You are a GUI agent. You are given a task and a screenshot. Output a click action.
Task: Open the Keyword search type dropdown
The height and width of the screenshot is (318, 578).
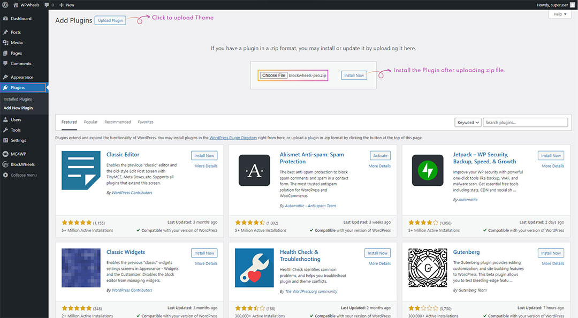(x=468, y=123)
